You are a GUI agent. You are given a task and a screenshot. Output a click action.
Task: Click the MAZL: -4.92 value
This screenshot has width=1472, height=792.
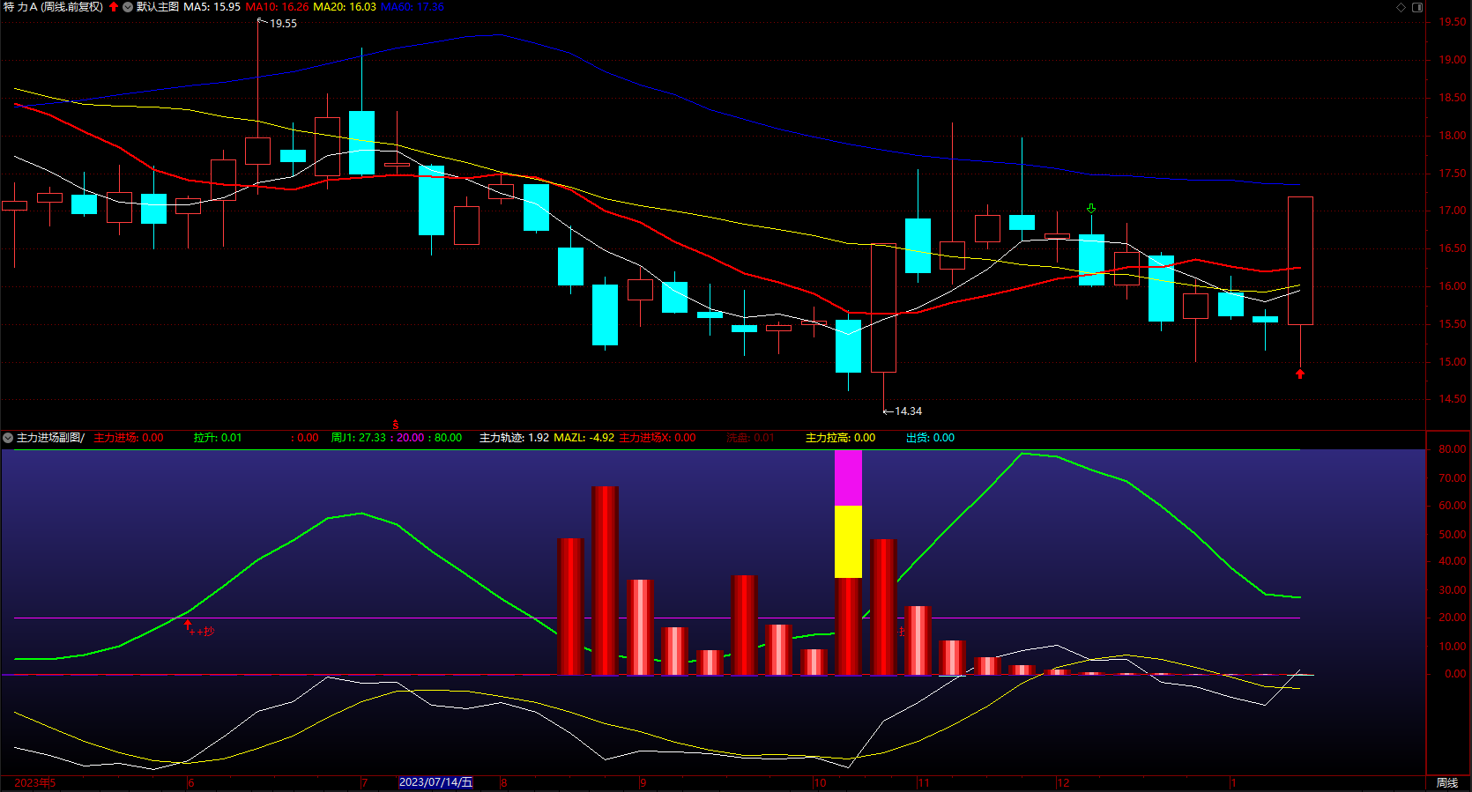[x=584, y=438]
